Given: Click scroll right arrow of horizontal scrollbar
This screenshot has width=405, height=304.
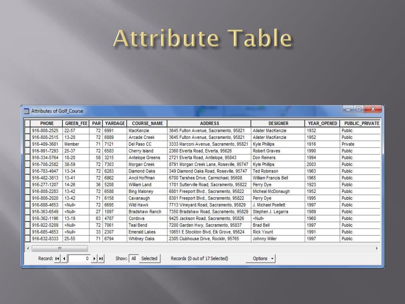Looking at the screenshot, I should coord(377,249).
